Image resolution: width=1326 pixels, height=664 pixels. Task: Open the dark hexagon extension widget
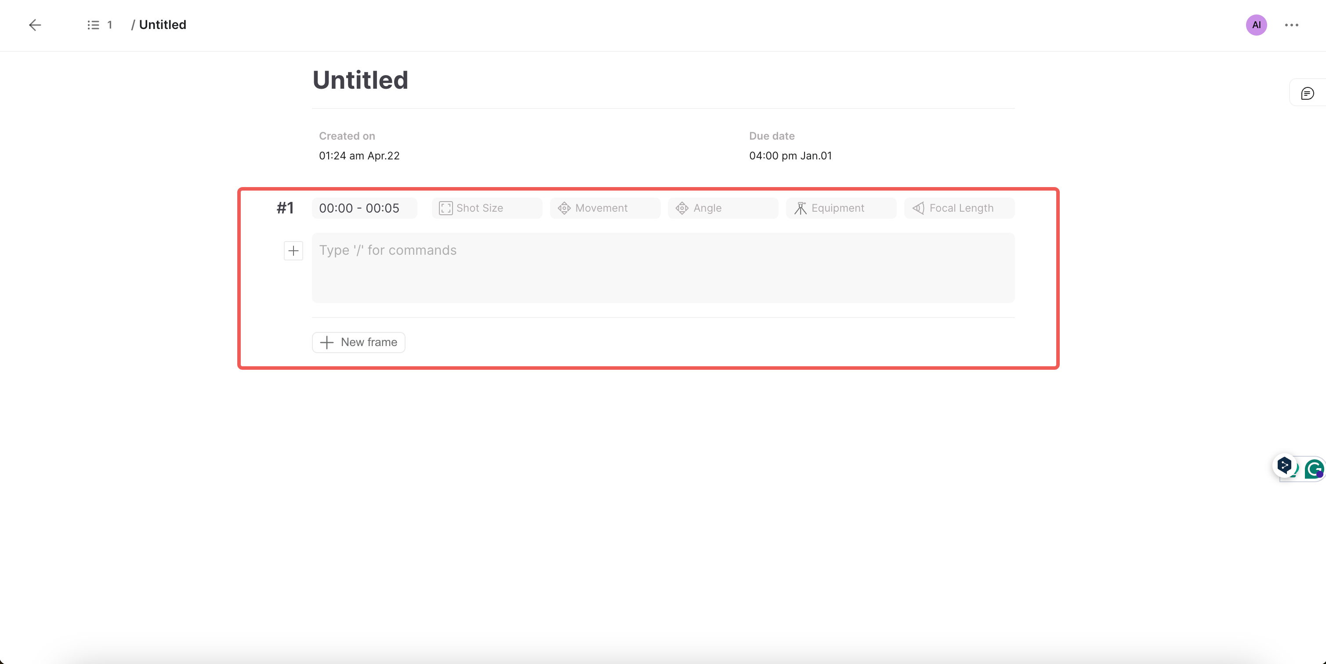click(1284, 466)
